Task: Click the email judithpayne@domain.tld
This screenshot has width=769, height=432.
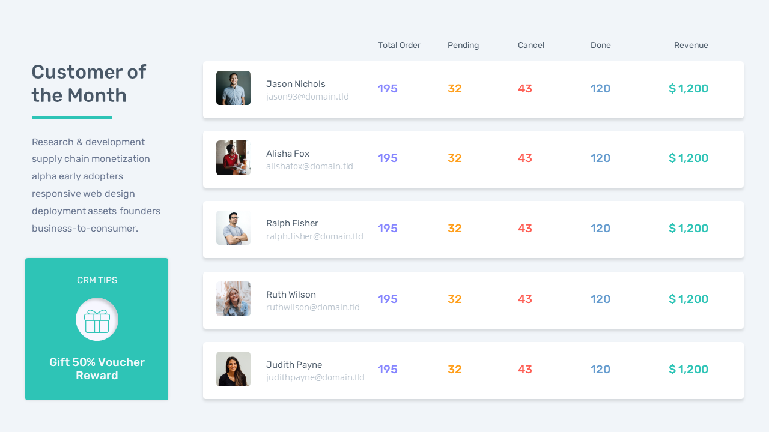Action: pos(315,377)
